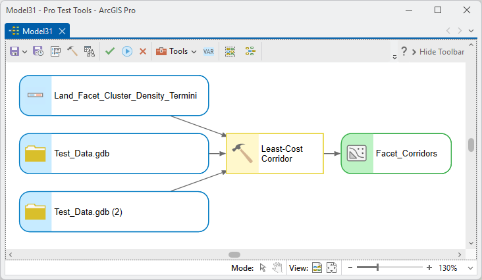Screen dimensions: 482x280
Task: Select the Facet_Corridors output node
Action: (396, 153)
